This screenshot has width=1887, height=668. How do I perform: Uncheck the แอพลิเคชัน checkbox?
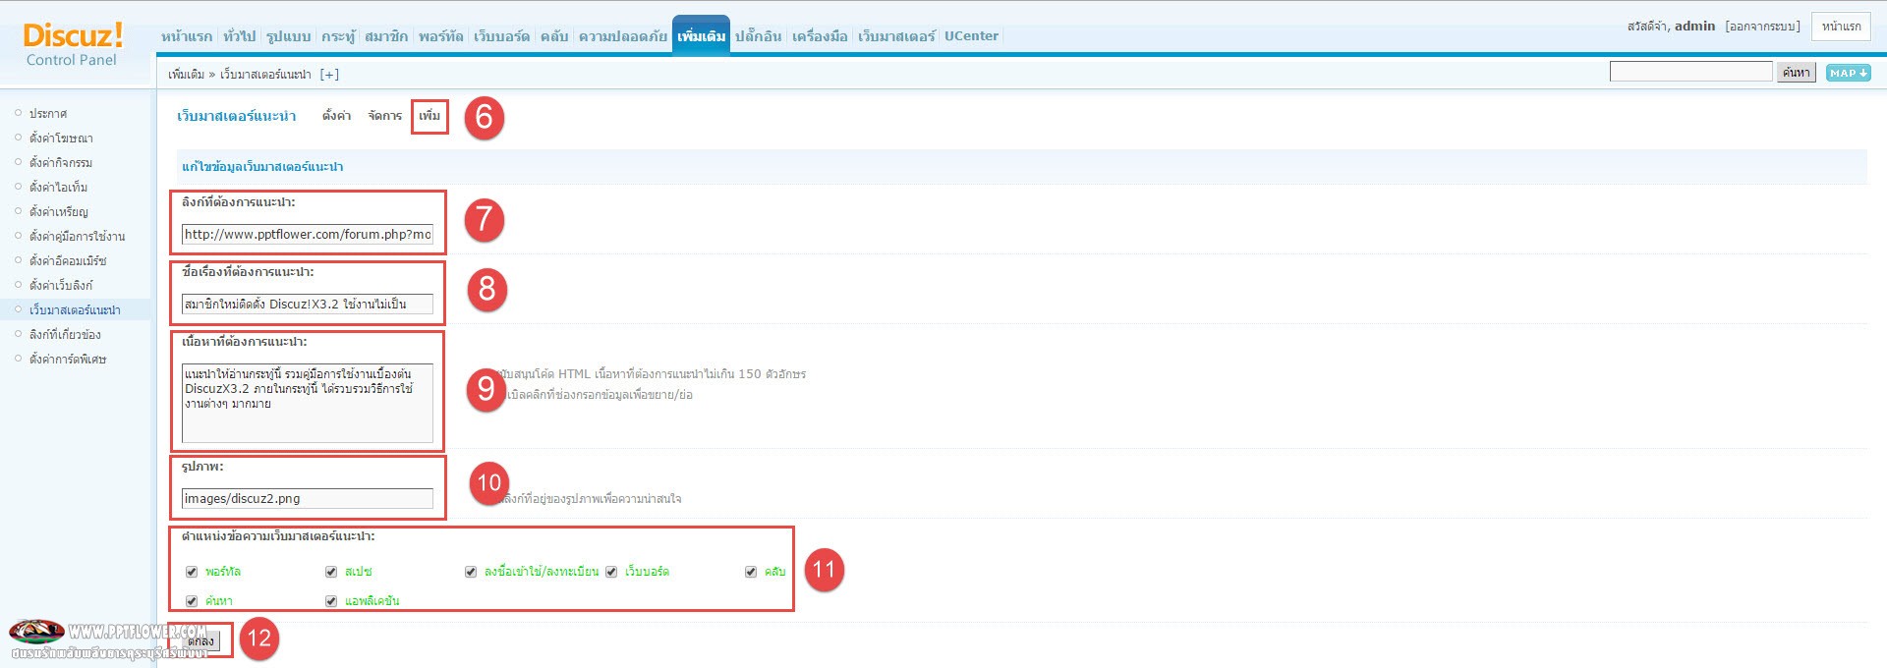tap(331, 601)
